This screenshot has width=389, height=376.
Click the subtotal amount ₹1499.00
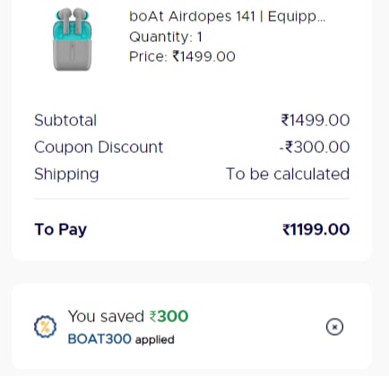pos(316,120)
